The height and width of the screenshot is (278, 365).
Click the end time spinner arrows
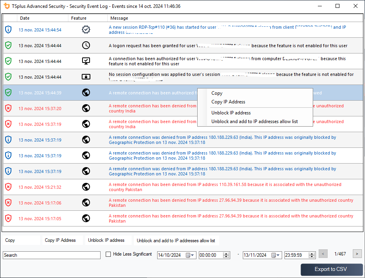[x=312, y=255]
